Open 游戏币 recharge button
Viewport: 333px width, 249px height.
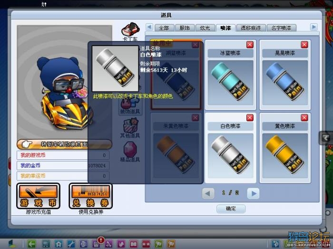pyautogui.click(x=38, y=196)
